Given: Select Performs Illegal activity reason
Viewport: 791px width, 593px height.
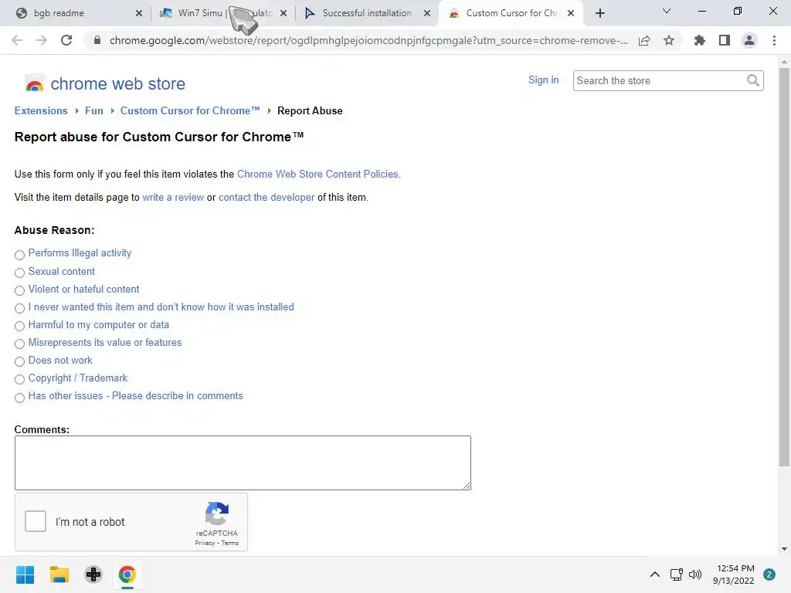Looking at the screenshot, I should click(x=19, y=255).
